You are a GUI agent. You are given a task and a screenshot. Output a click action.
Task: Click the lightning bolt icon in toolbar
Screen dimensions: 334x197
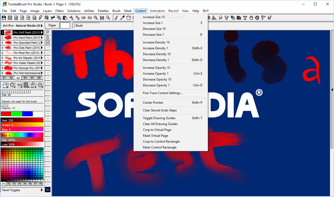(40, 18)
